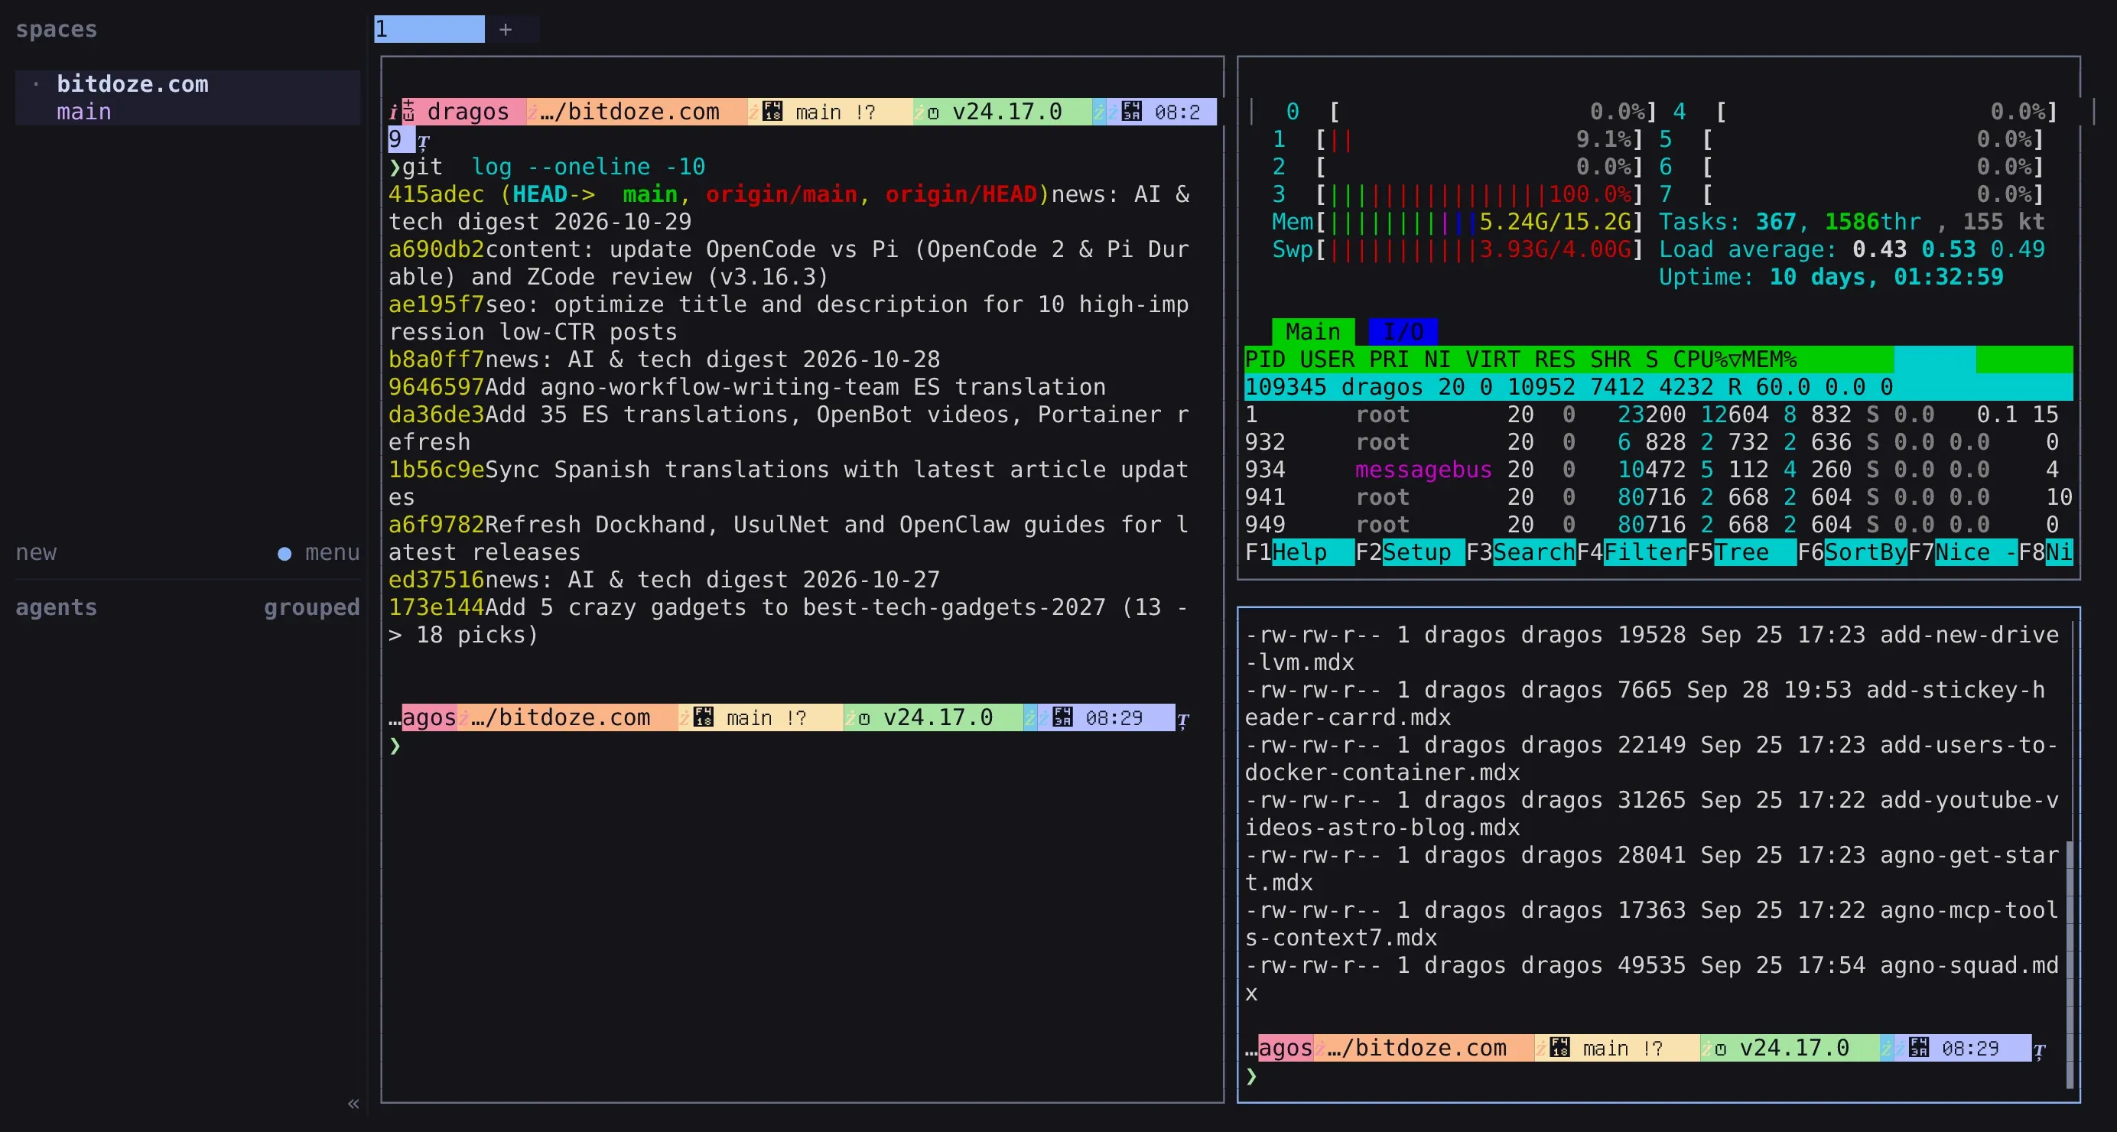The image size is (2117, 1132).
Task: Activate F4 Filter in htop
Action: click(1631, 552)
